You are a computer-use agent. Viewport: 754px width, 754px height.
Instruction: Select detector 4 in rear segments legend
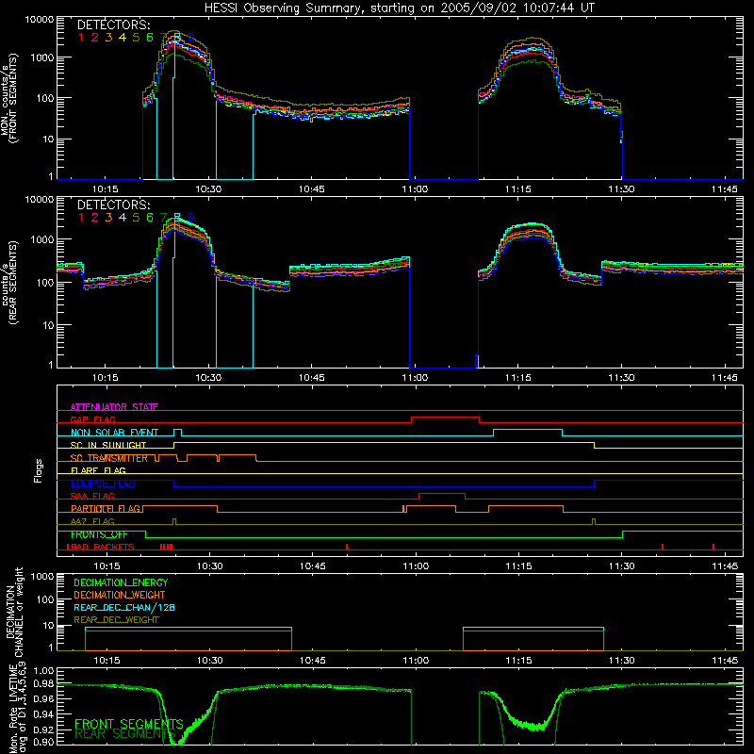pos(123,218)
